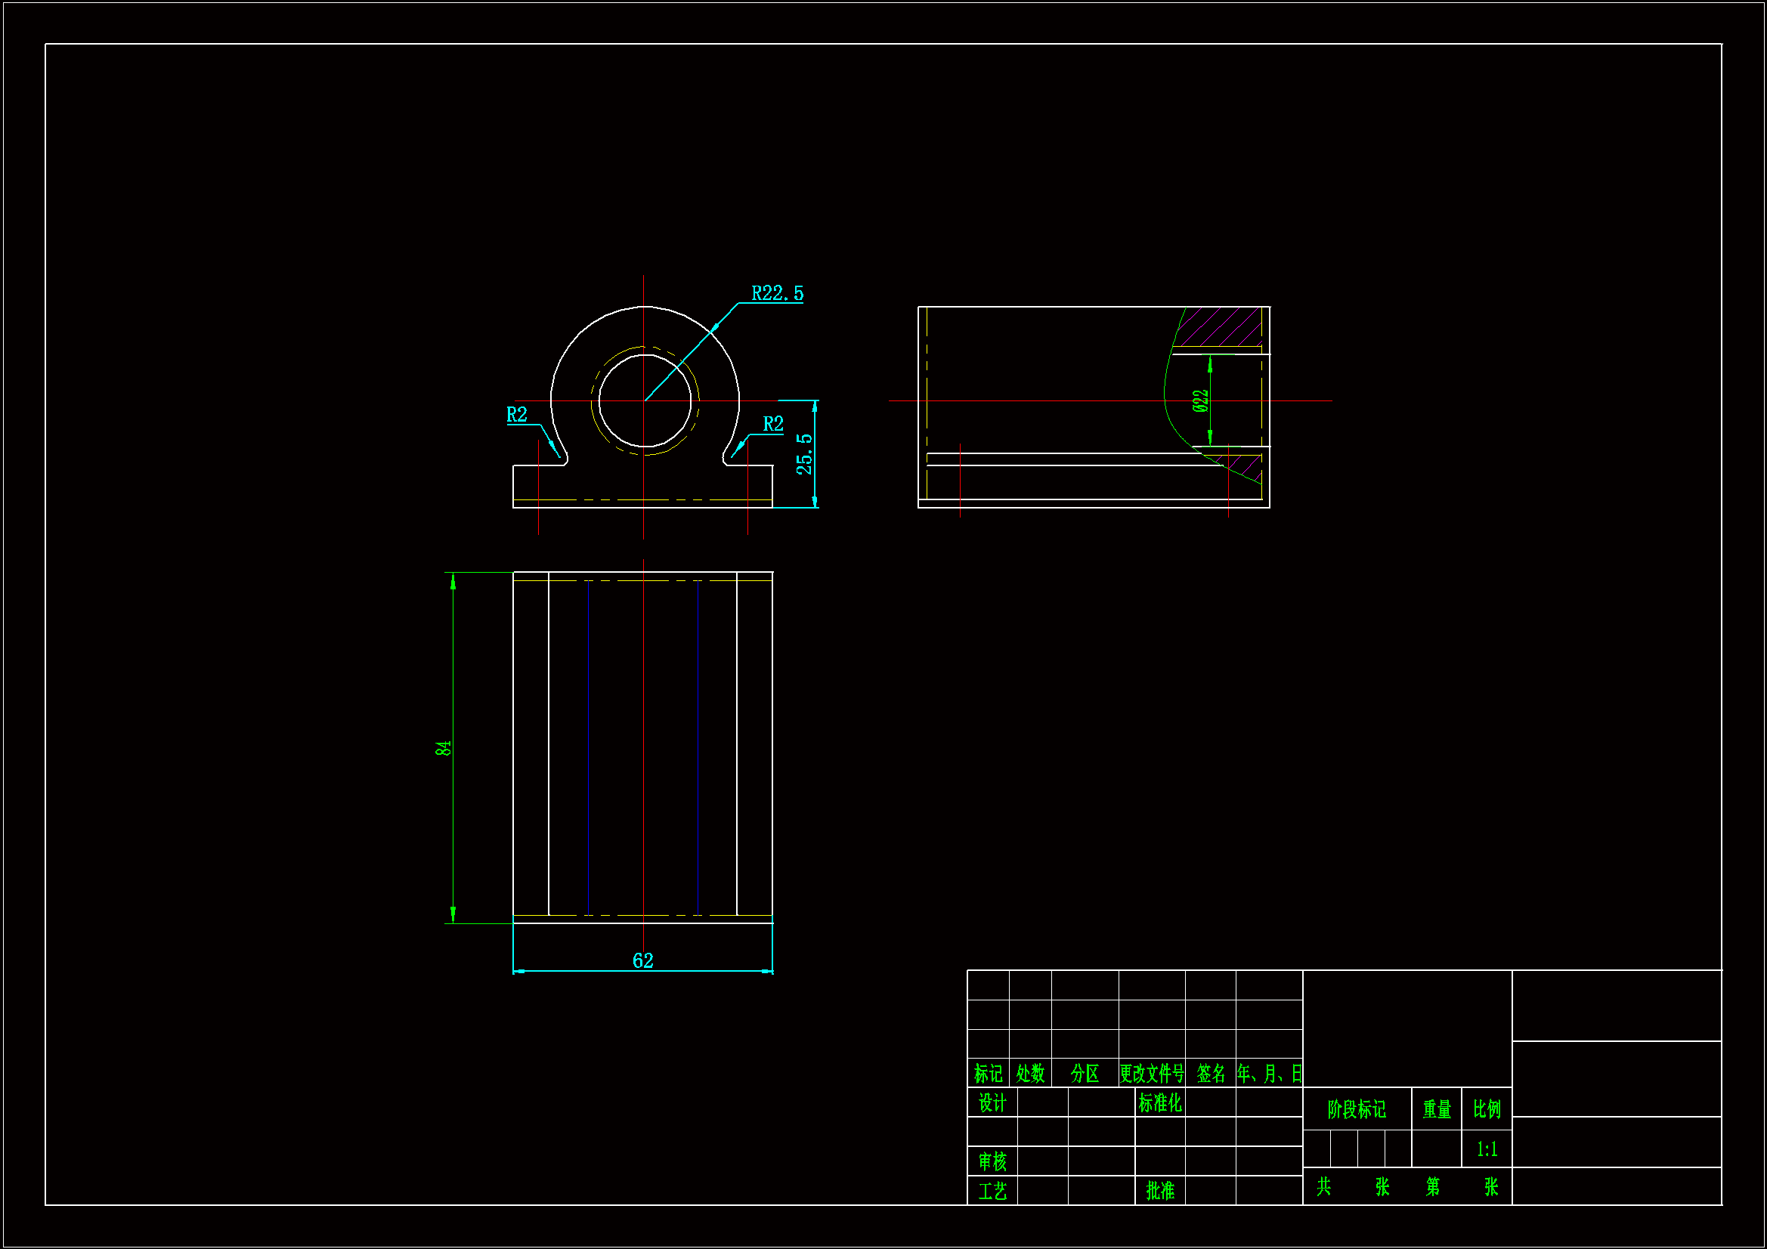Screen dimensions: 1767x1249
Task: Select the Ø22 bore diameter dimension
Action: point(1200,401)
